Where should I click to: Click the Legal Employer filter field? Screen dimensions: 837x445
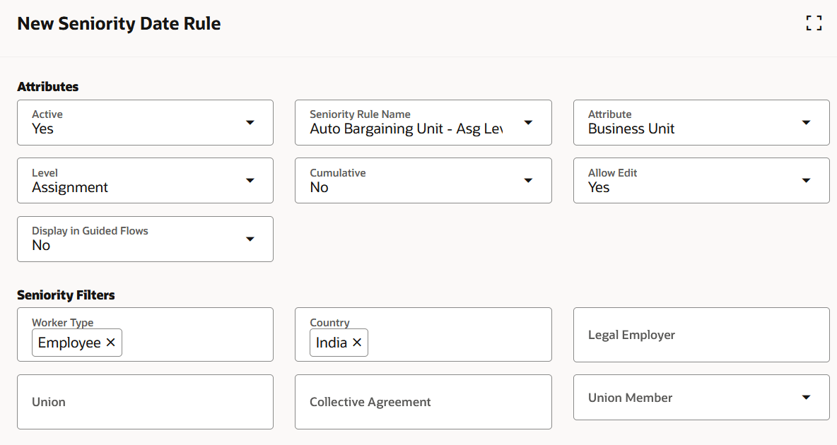point(701,334)
